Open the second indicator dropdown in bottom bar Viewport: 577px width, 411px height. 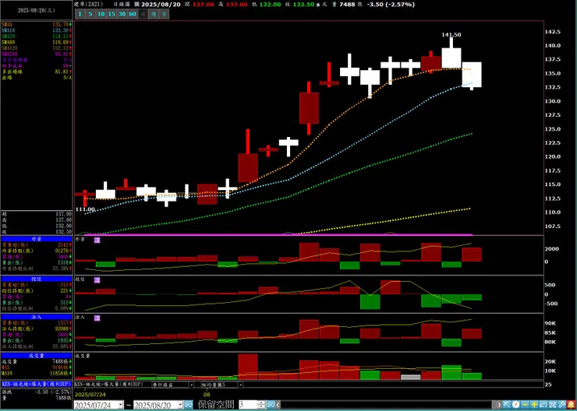click(241, 385)
